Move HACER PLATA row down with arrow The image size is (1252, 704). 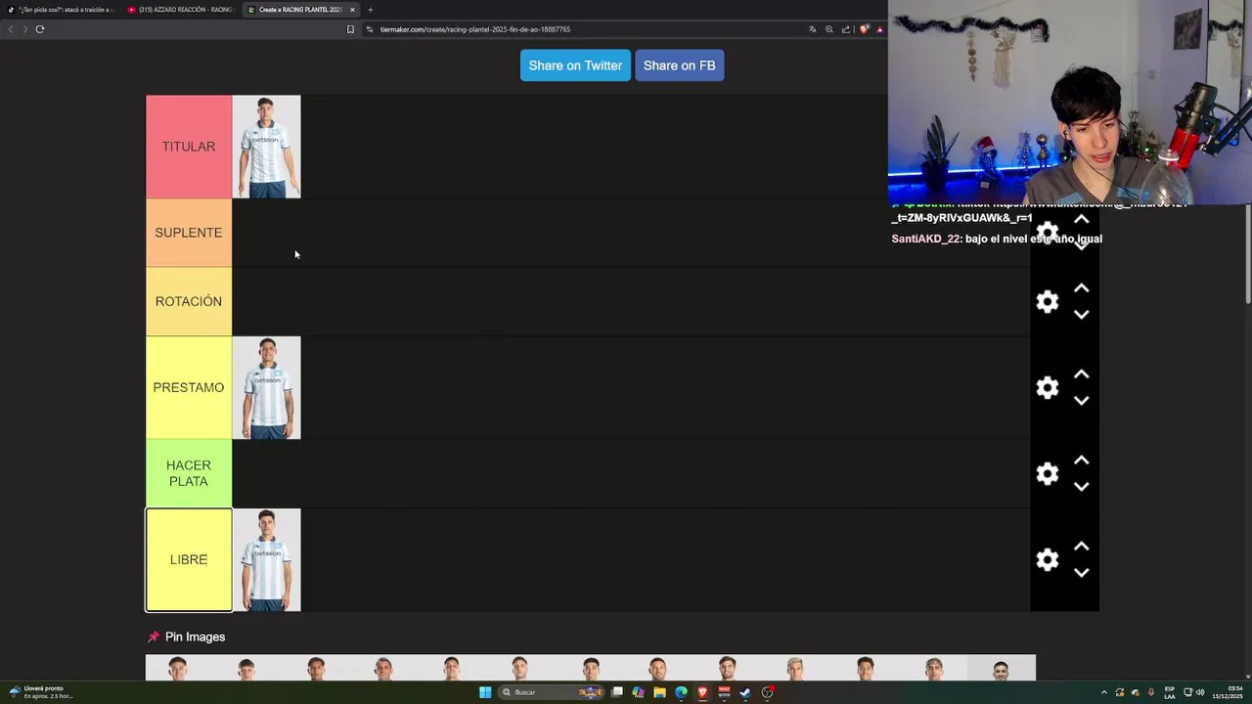pos(1082,487)
